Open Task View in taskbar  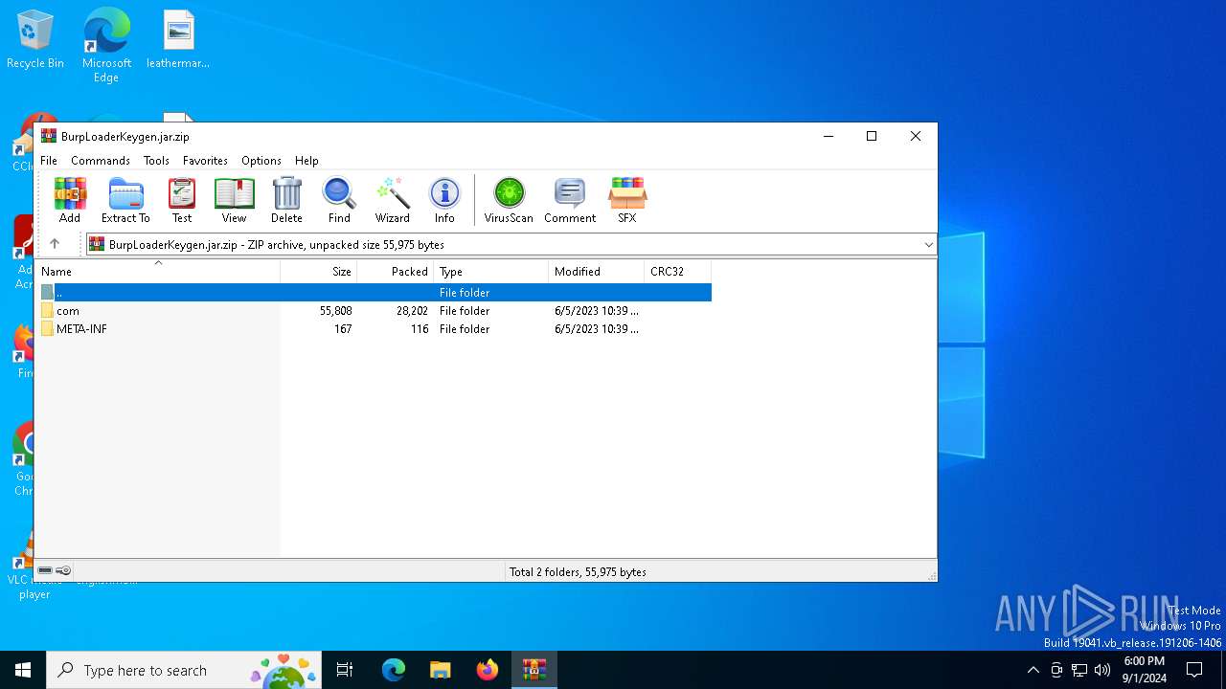345,670
